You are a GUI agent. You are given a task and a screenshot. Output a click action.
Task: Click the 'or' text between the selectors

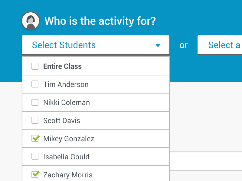coord(184,45)
